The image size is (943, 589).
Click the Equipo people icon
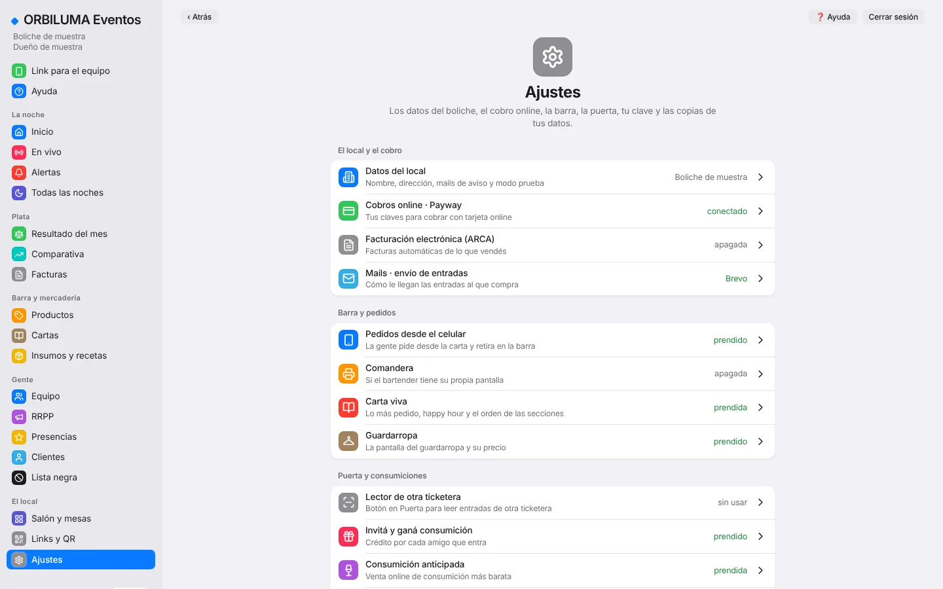[x=19, y=396]
